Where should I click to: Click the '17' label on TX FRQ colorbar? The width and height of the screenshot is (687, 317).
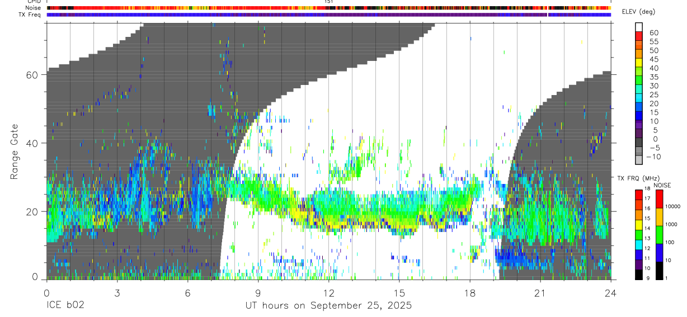pyautogui.click(x=648, y=198)
